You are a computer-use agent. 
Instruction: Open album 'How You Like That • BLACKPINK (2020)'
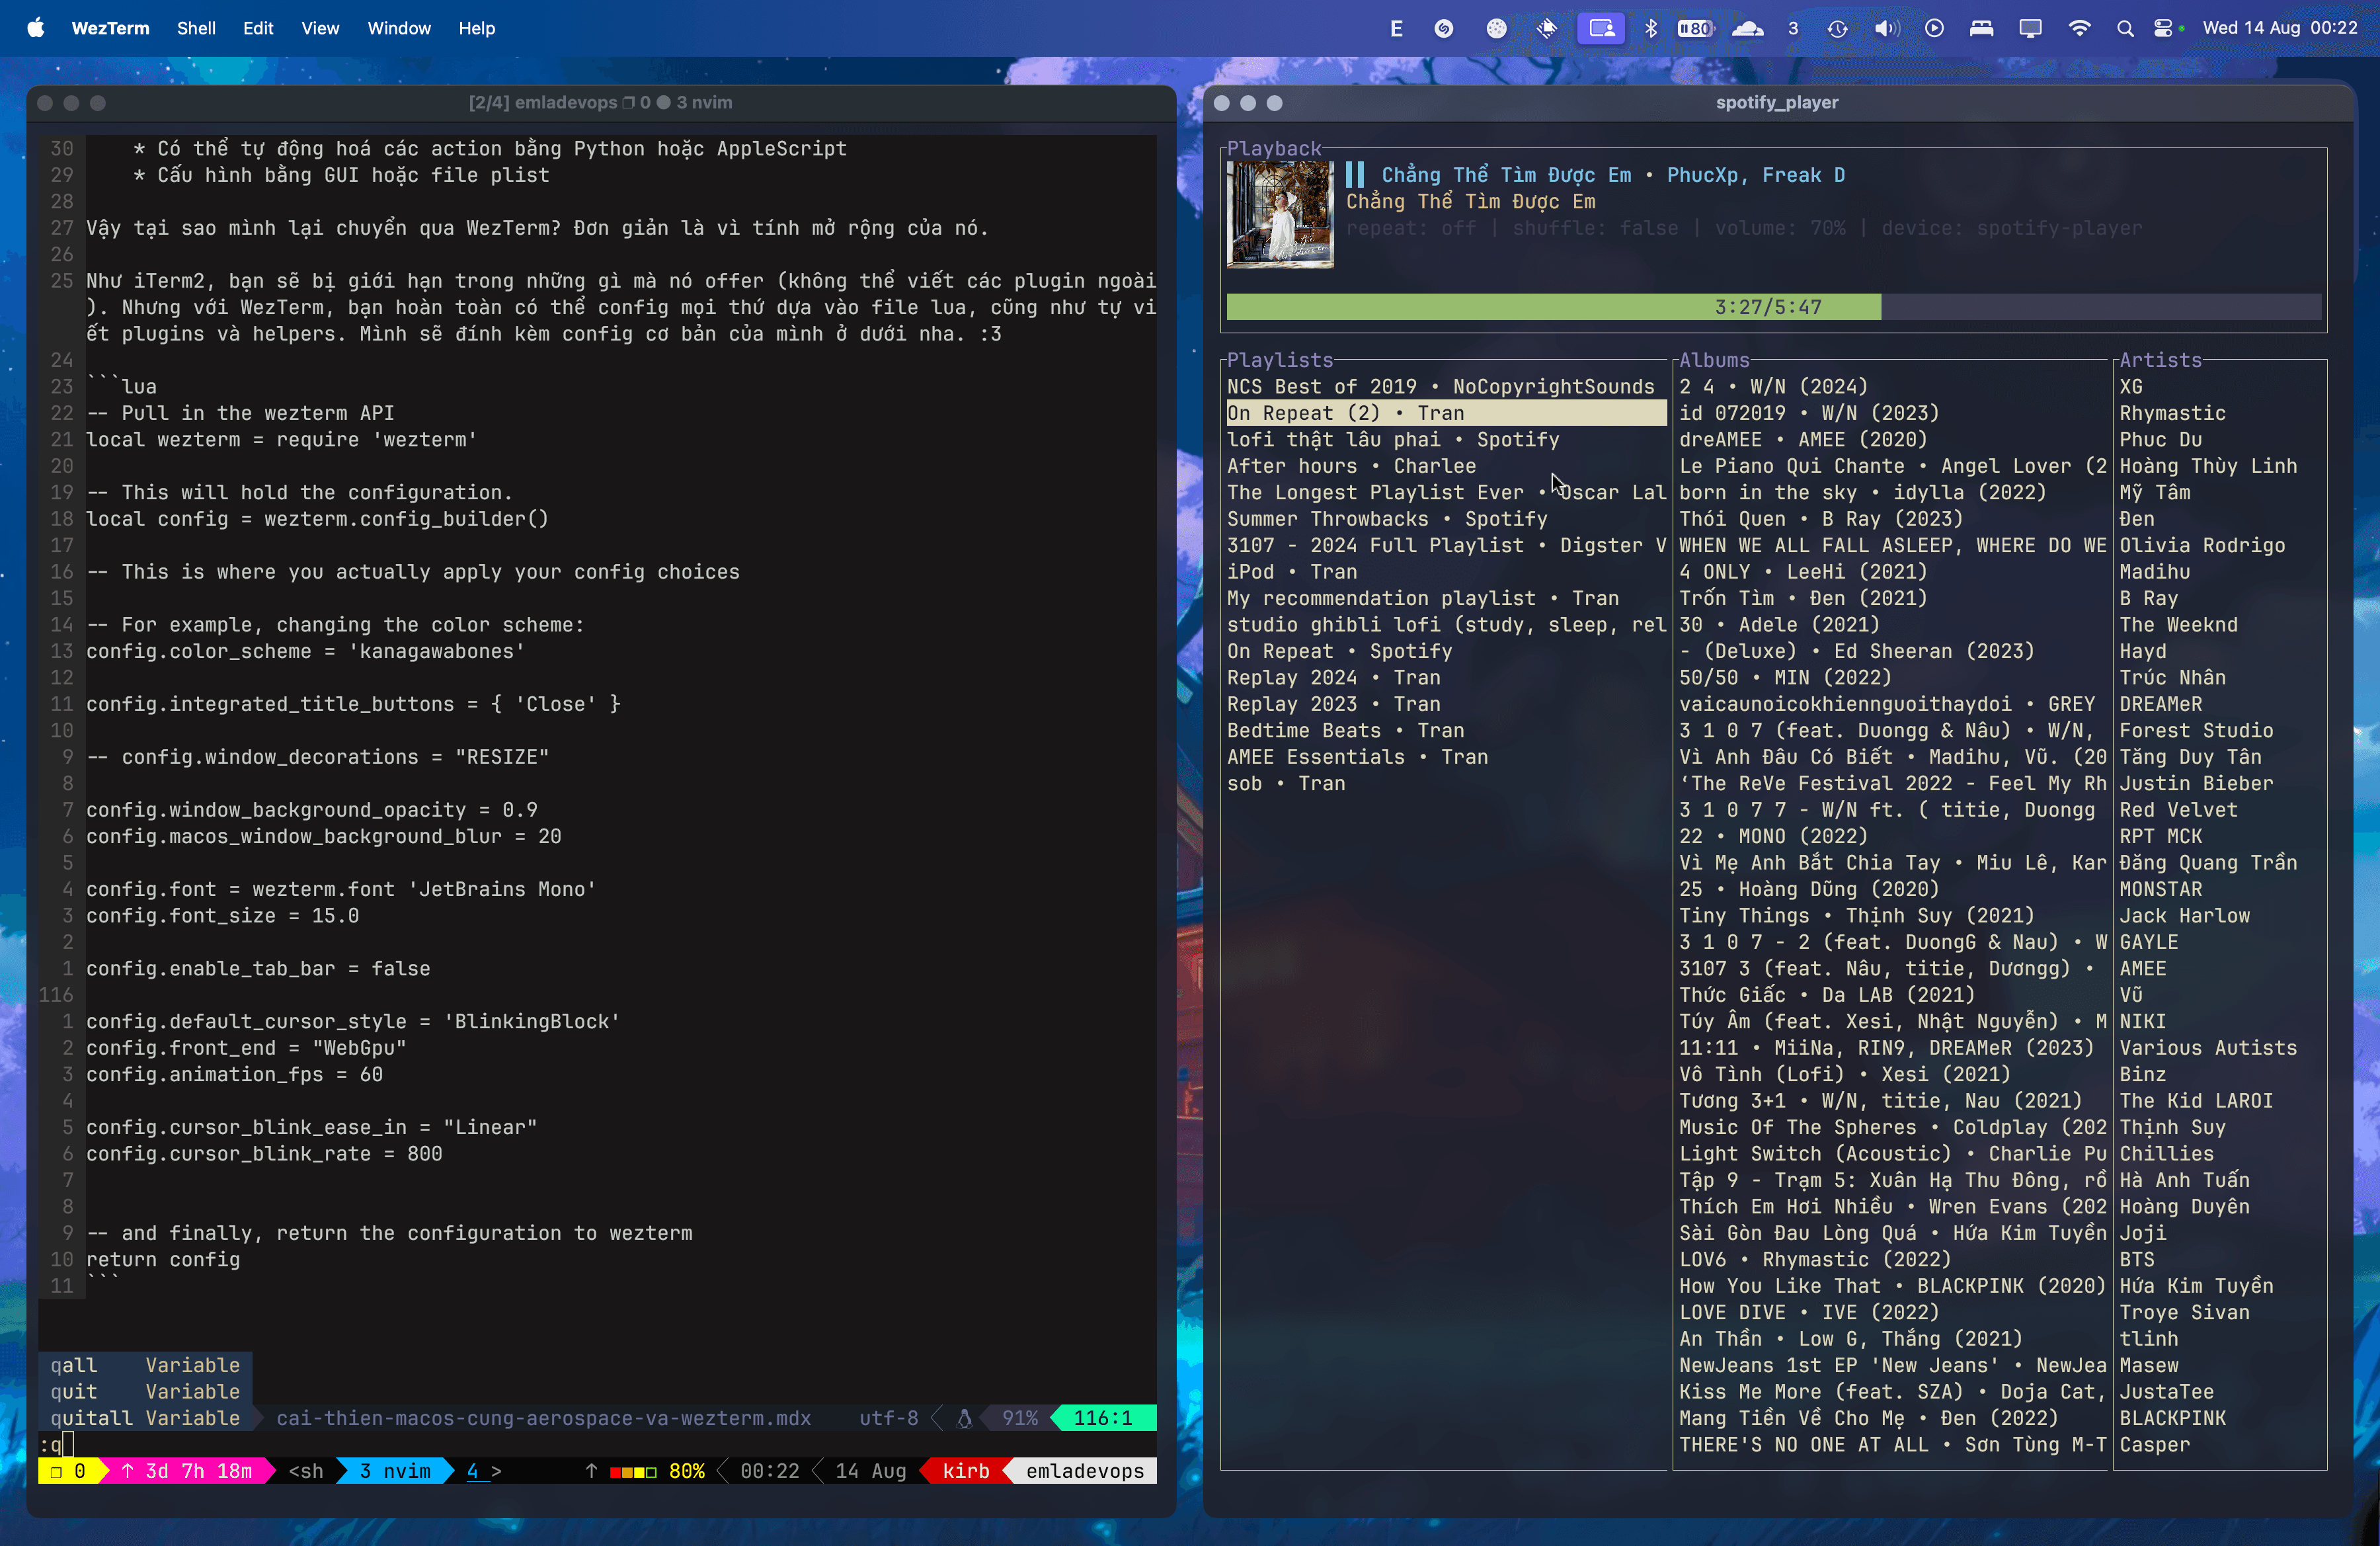(1892, 1286)
